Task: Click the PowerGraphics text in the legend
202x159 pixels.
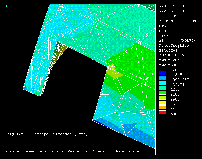Action: [174, 46]
